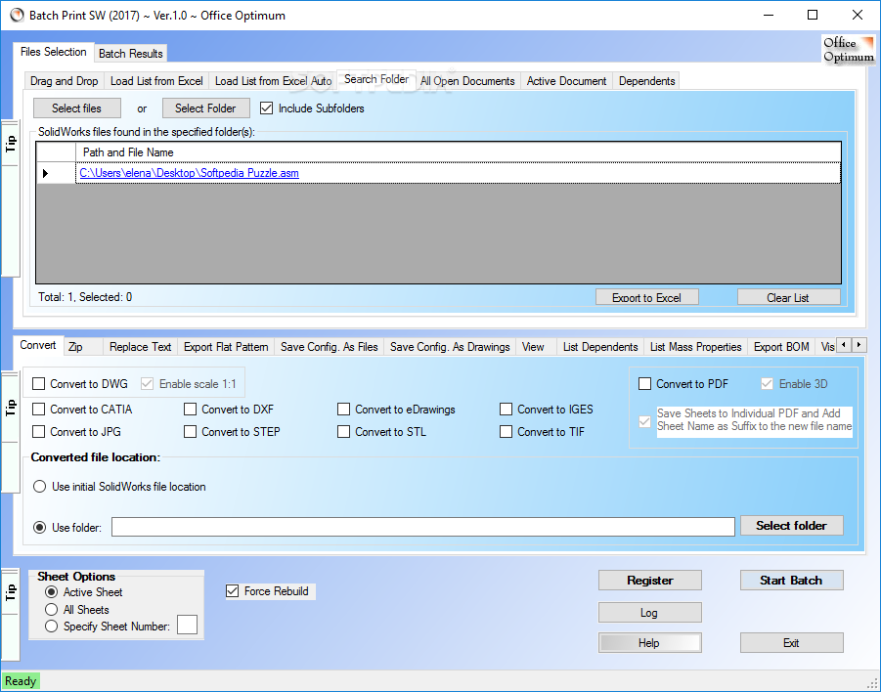The image size is (881, 692).
Task: Clear the file list
Action: point(788,297)
